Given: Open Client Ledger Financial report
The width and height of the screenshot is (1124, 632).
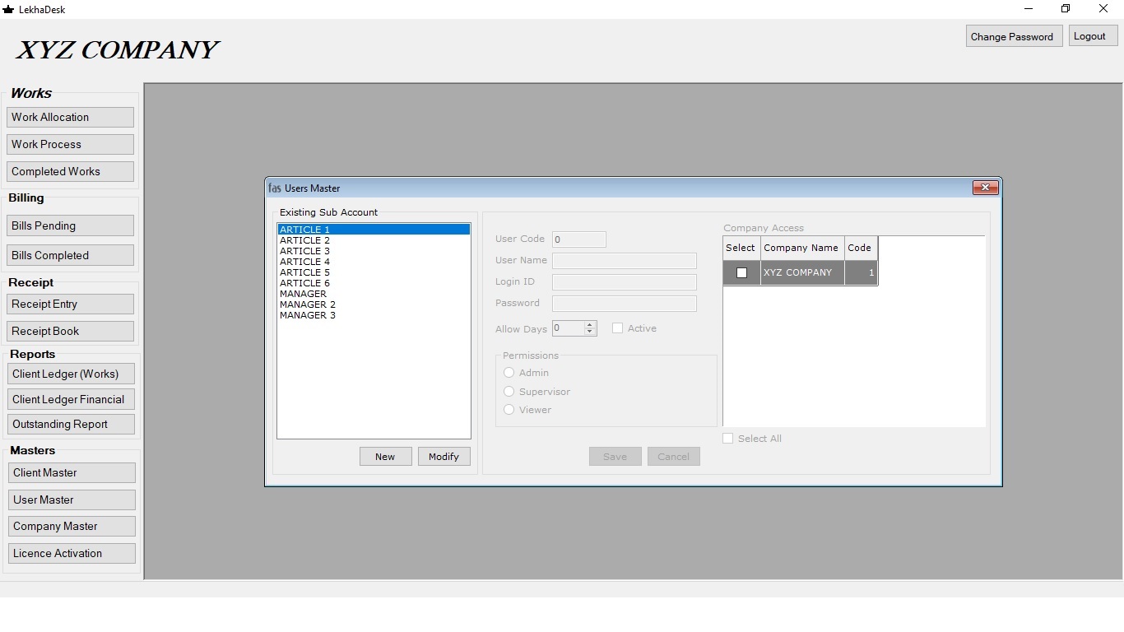Looking at the screenshot, I should tap(71, 399).
